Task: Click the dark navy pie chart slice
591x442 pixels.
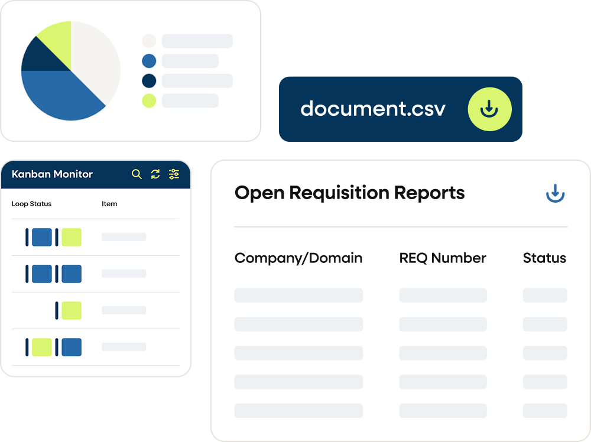Action: [x=40, y=58]
